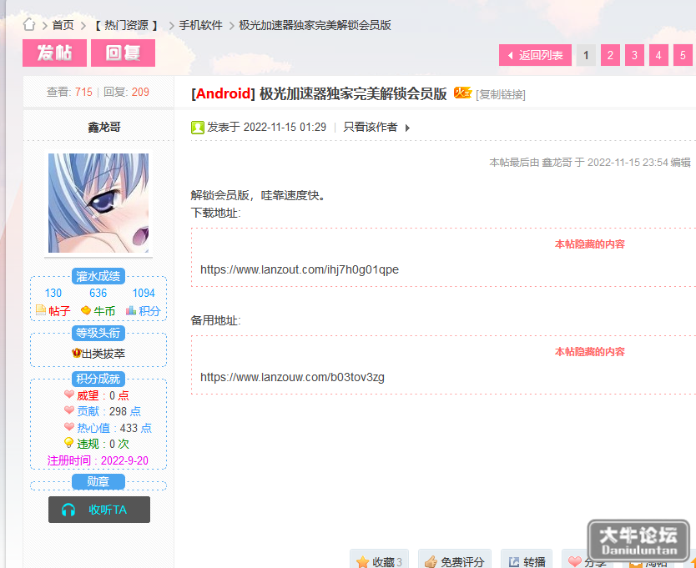
Task: Return to list via 返回列表
Action: click(x=535, y=55)
